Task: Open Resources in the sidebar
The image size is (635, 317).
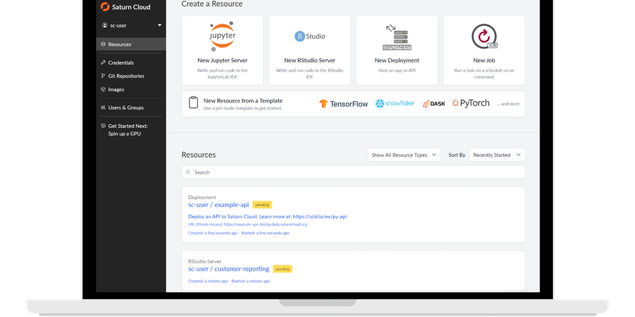Action: tap(131, 44)
